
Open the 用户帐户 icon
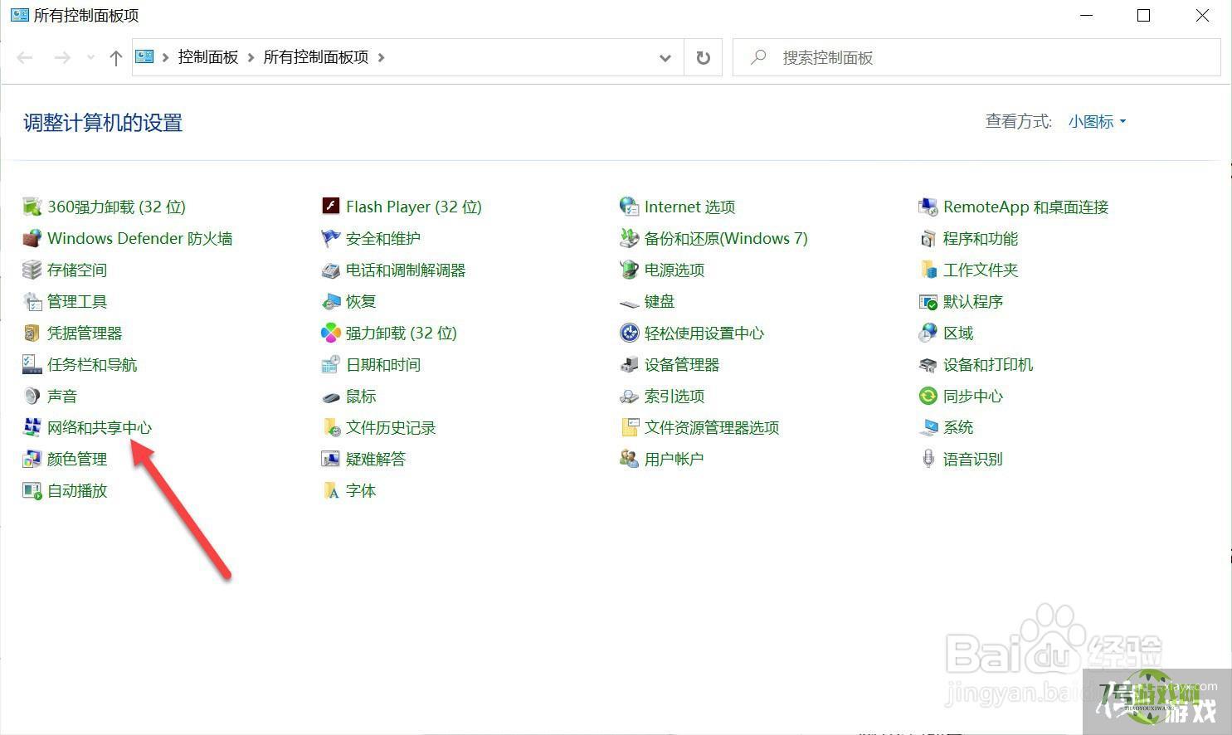tap(629, 459)
